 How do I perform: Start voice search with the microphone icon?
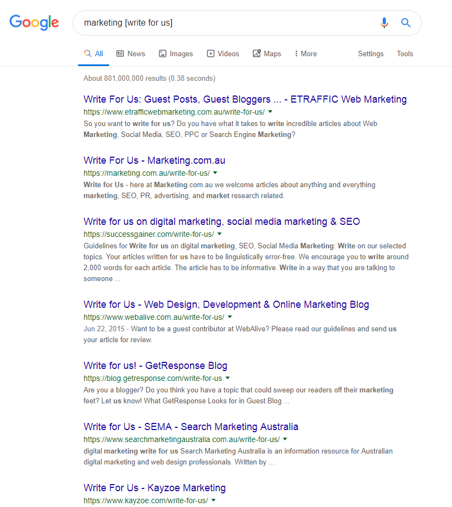(384, 22)
